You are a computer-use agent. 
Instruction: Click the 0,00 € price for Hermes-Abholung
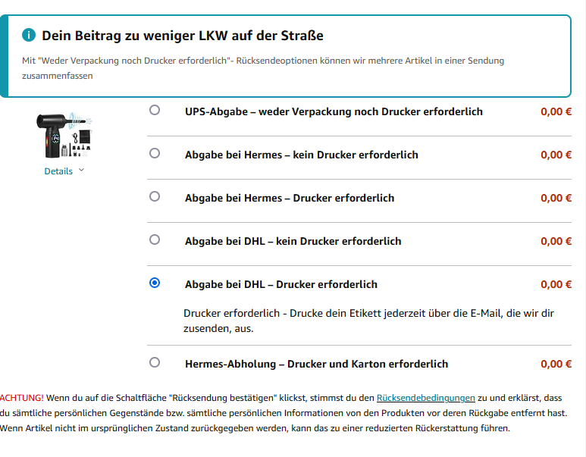tap(556, 364)
